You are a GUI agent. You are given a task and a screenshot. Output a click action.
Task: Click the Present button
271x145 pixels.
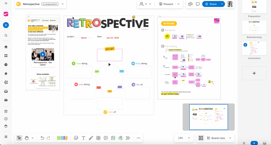(x=166, y=4)
